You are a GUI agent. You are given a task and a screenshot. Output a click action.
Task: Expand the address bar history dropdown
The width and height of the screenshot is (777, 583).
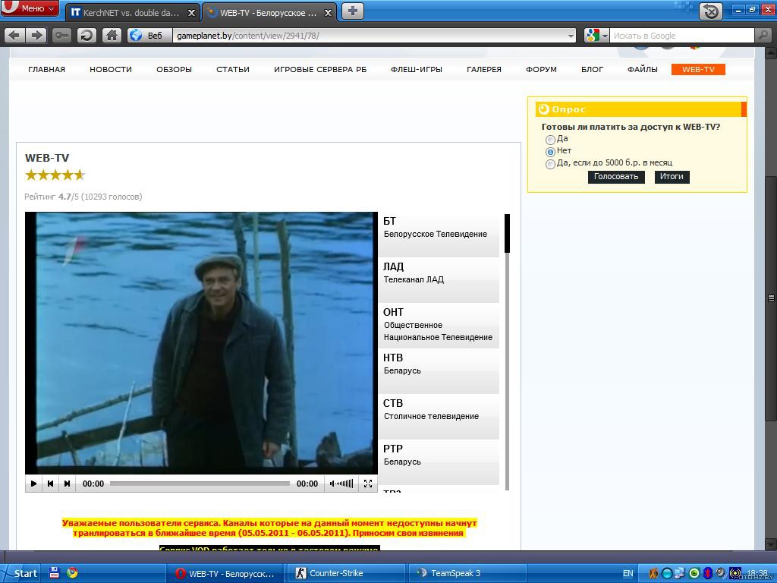(571, 36)
